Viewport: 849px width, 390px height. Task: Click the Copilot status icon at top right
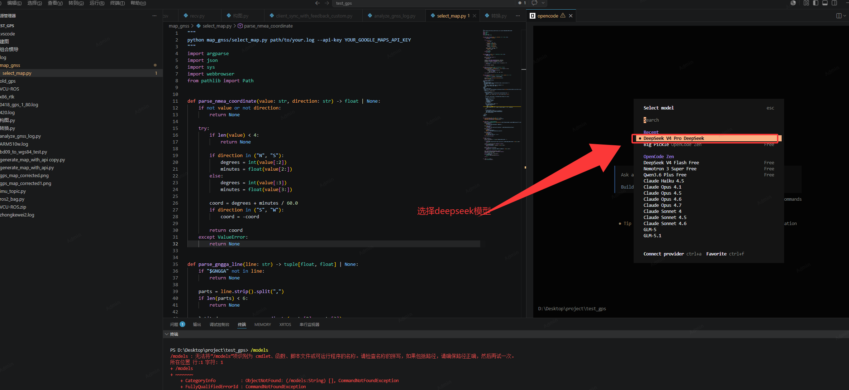coord(793,3)
